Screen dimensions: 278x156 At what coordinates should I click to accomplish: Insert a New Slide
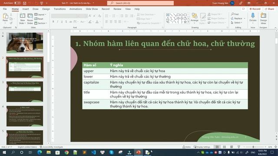tap(22, 19)
